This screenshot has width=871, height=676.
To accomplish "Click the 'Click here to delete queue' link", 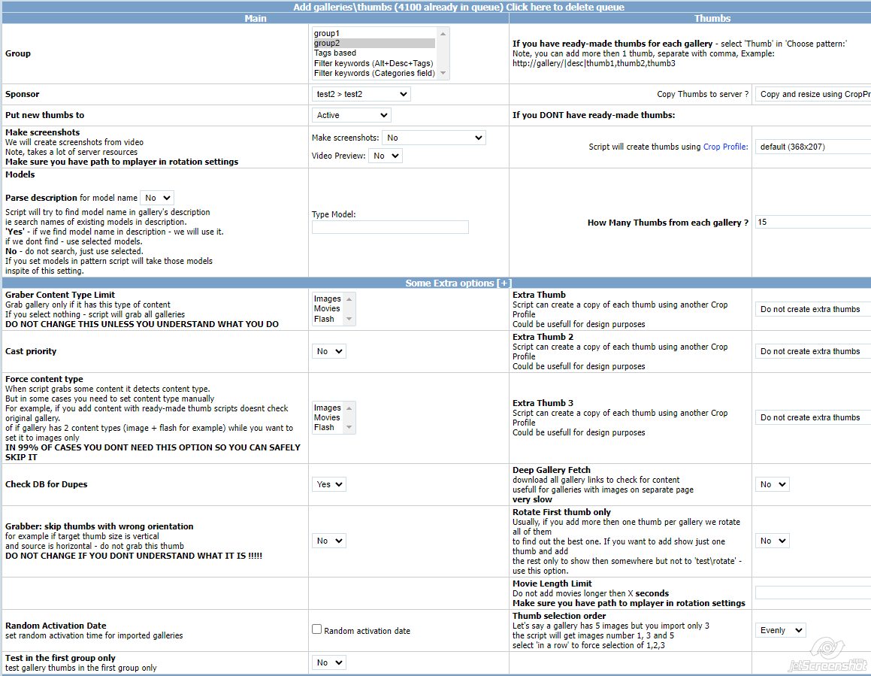I will pos(565,8).
